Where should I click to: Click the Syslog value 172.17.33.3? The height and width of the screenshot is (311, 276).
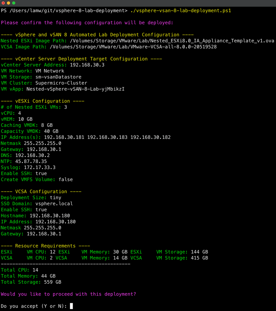(x=40, y=167)
